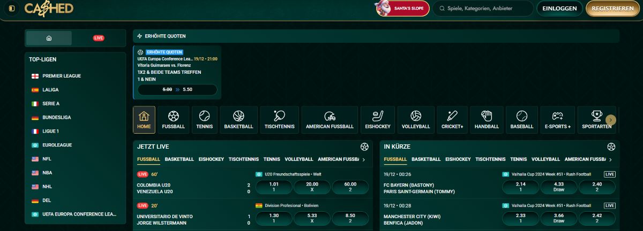The image size is (643, 231).
Task: Switch In Kürze to the Tischtennis tab
Action: [490, 159]
